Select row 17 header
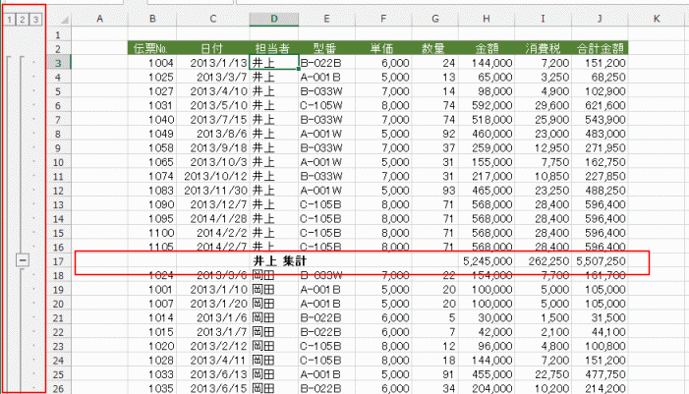Viewport: 689px width, 394px height. click(57, 261)
